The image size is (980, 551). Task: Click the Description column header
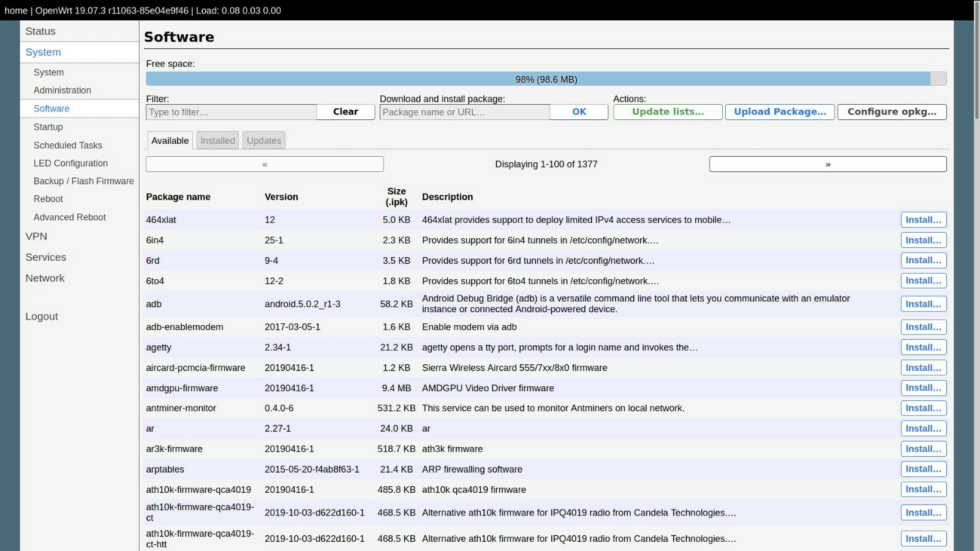click(447, 197)
